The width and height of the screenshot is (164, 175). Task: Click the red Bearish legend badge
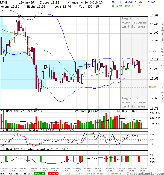click(53, 174)
